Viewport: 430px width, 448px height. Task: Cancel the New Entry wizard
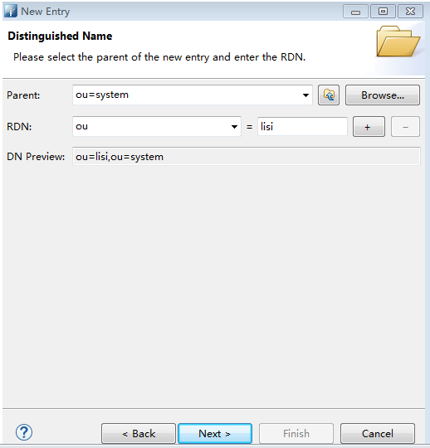pos(378,433)
